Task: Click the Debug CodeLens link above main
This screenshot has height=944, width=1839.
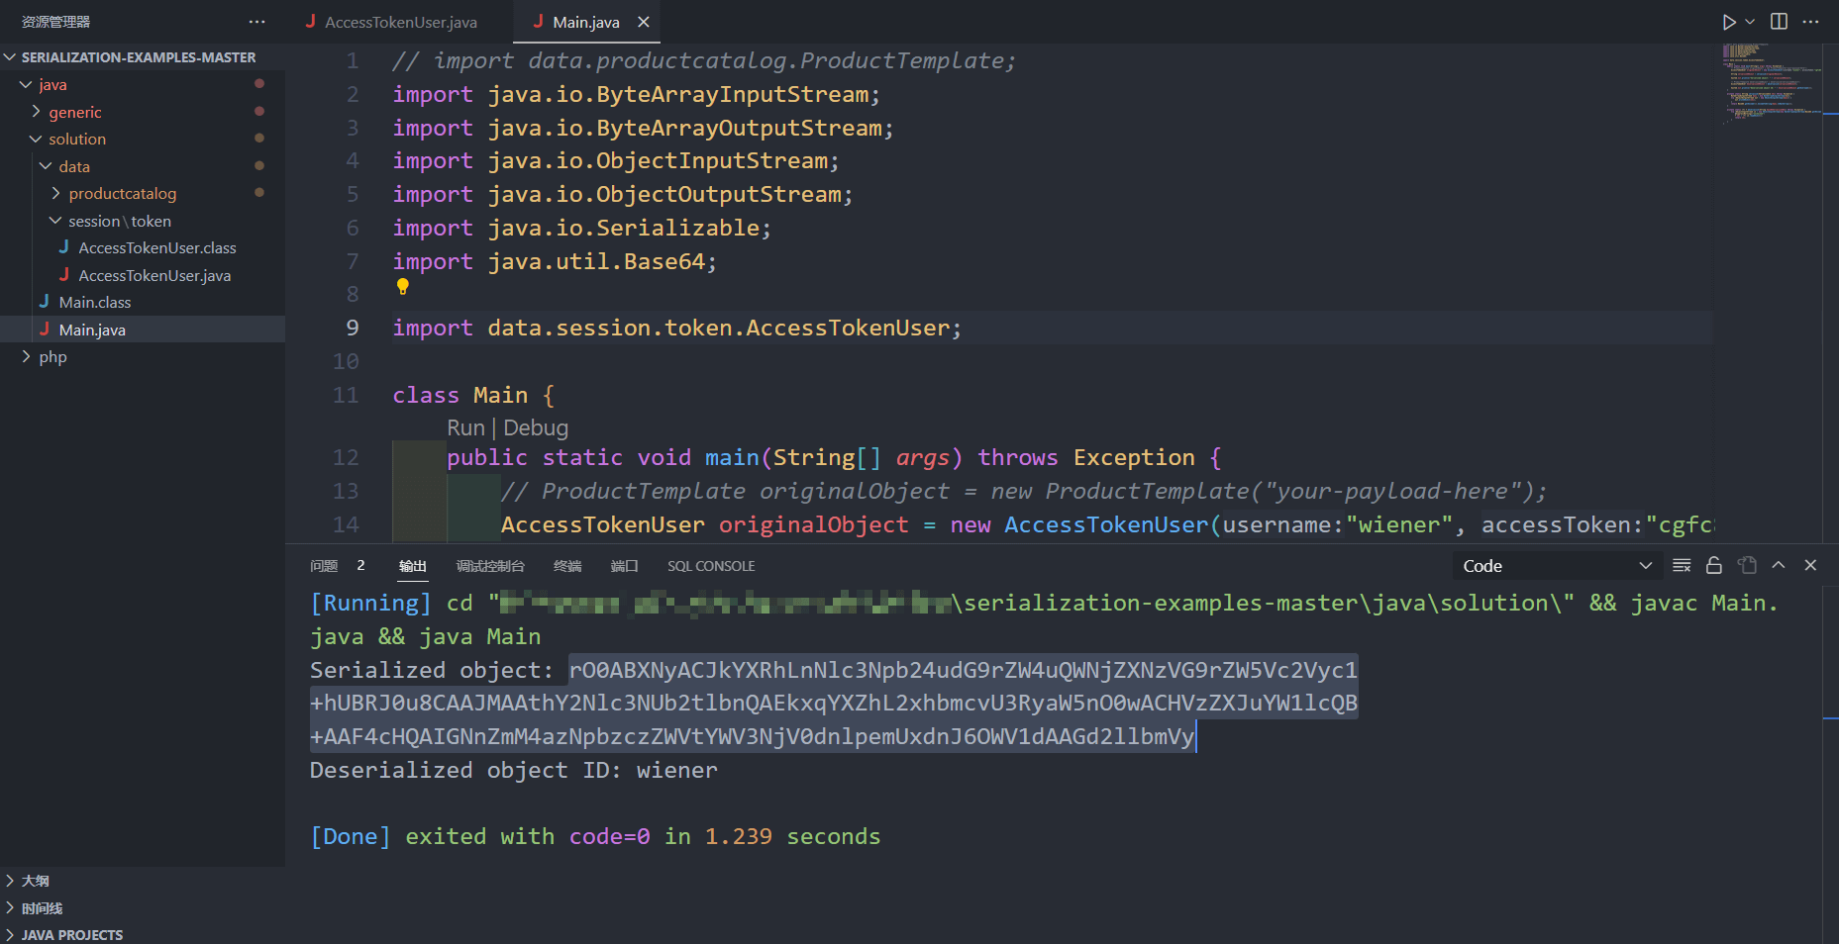Action: click(x=536, y=428)
